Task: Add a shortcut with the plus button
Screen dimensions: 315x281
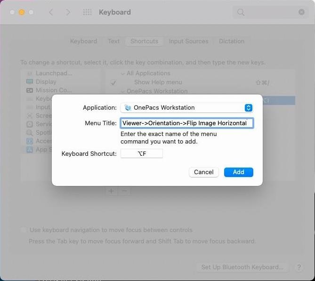Action: 111,191
